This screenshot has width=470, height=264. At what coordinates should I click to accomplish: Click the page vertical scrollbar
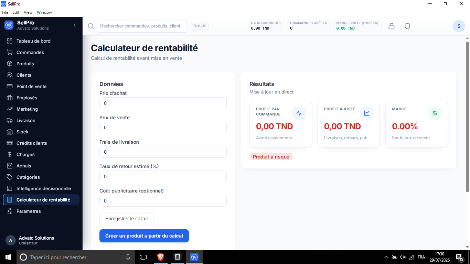467,117
